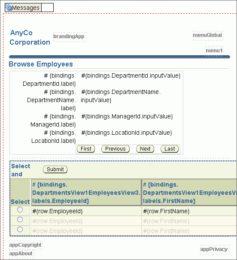Image resolution: width=237 pixels, height=260 pixels.
Task: Click the Next navigation button
Action: tap(145, 149)
